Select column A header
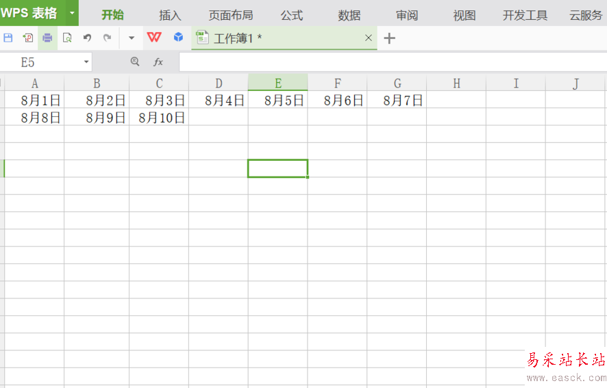The height and width of the screenshot is (388, 607). point(34,83)
